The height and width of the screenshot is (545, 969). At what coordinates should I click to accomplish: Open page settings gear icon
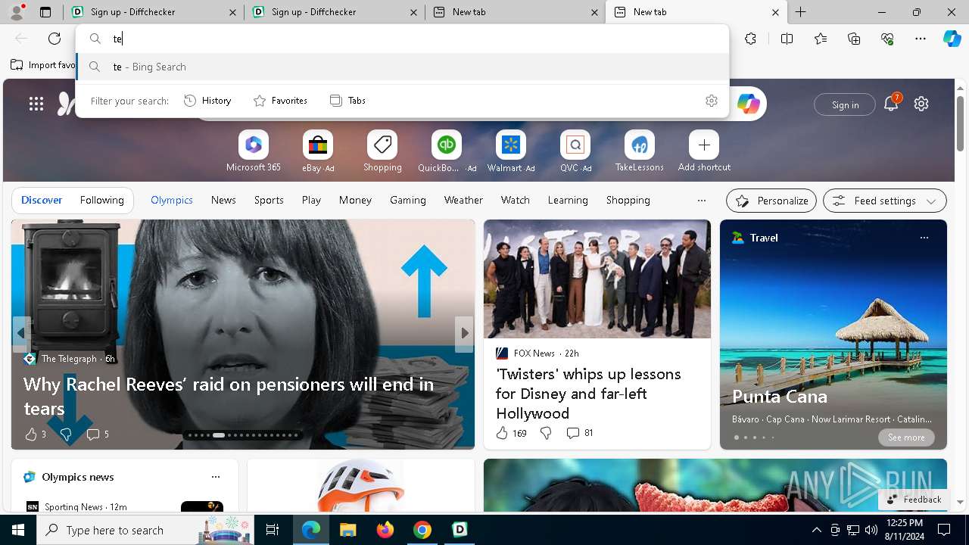(x=921, y=104)
